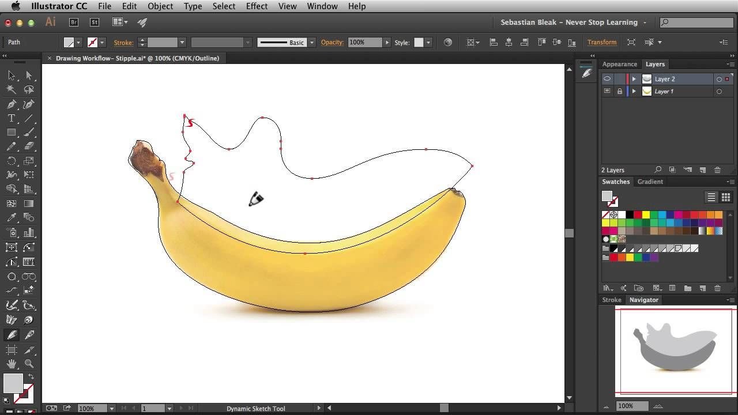Select the Direct Selection tool

(29, 76)
